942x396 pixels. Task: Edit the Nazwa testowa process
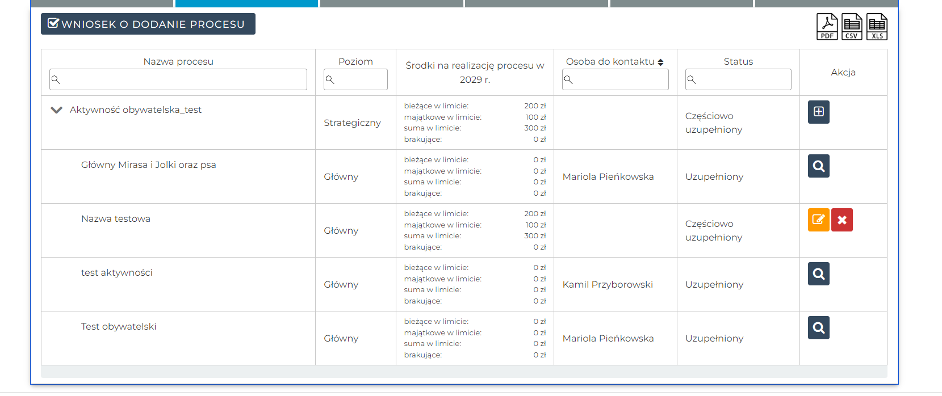(818, 220)
